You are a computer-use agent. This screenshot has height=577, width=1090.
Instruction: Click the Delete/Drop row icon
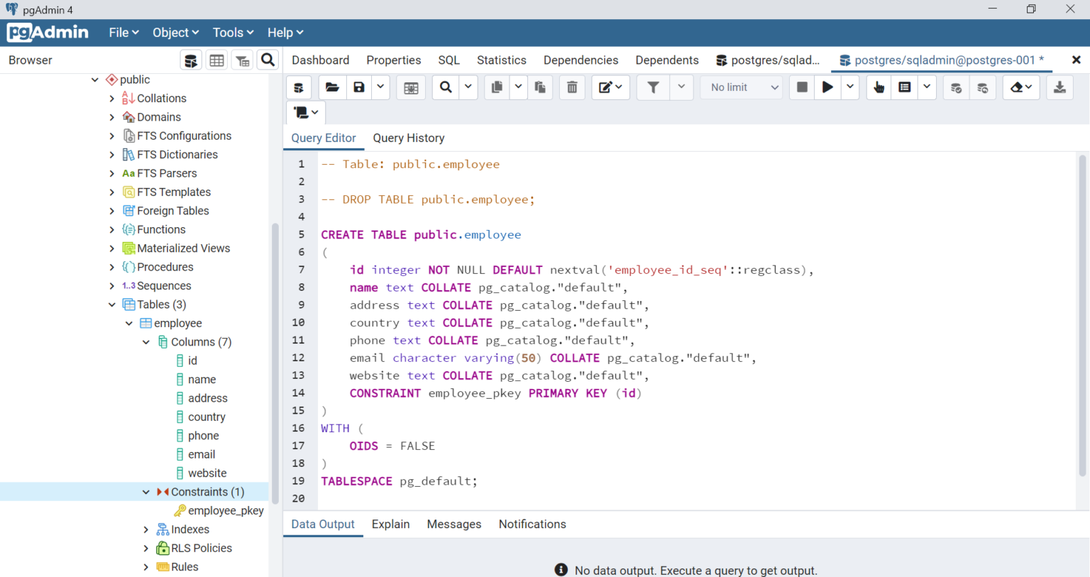coord(572,87)
